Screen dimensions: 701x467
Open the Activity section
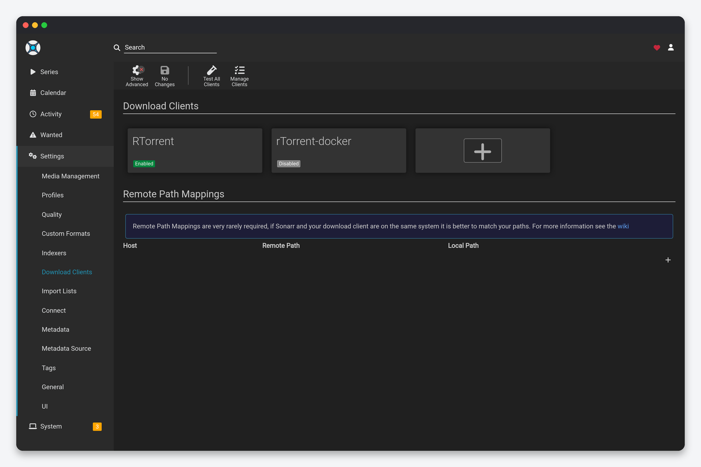(65, 114)
